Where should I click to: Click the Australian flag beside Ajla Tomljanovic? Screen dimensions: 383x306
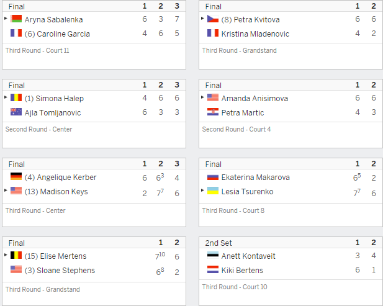point(16,112)
